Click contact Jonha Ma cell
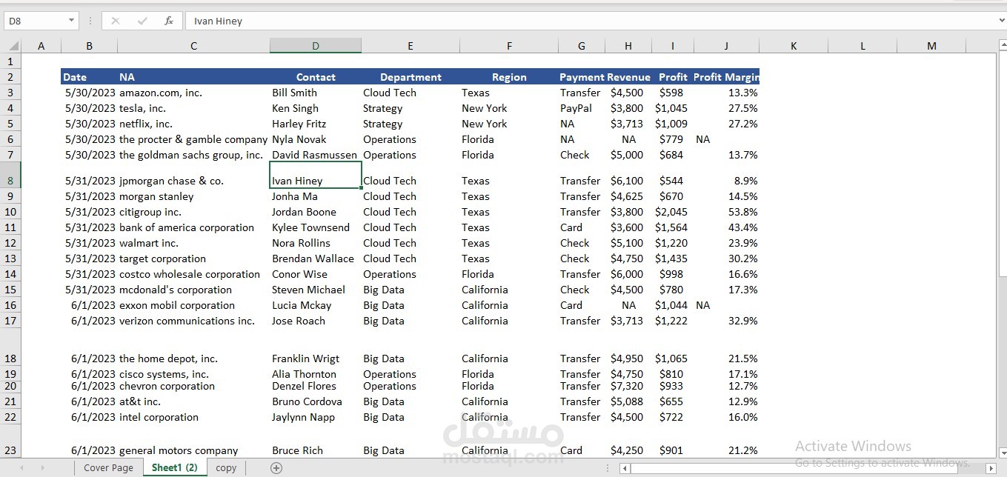1007x477 pixels. coord(316,196)
